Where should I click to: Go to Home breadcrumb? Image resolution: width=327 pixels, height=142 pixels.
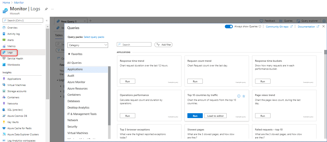pos(6,3)
